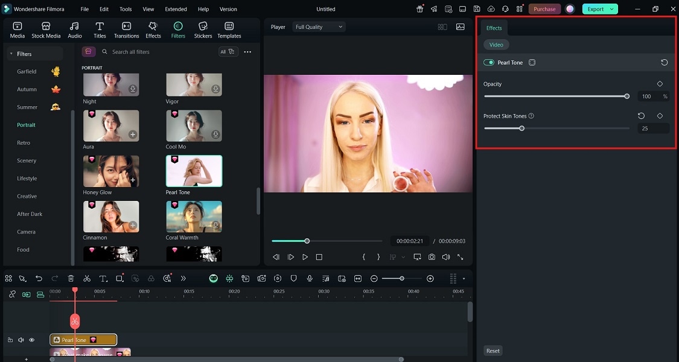Screen dimensions: 679x362
Task: Open the Full Quality dropdown
Action: click(319, 27)
